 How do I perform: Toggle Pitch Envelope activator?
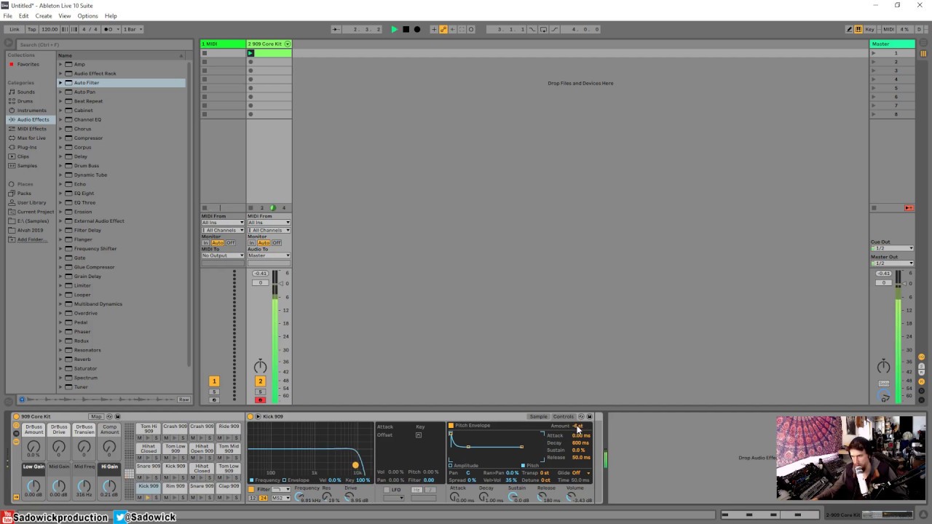pos(451,426)
